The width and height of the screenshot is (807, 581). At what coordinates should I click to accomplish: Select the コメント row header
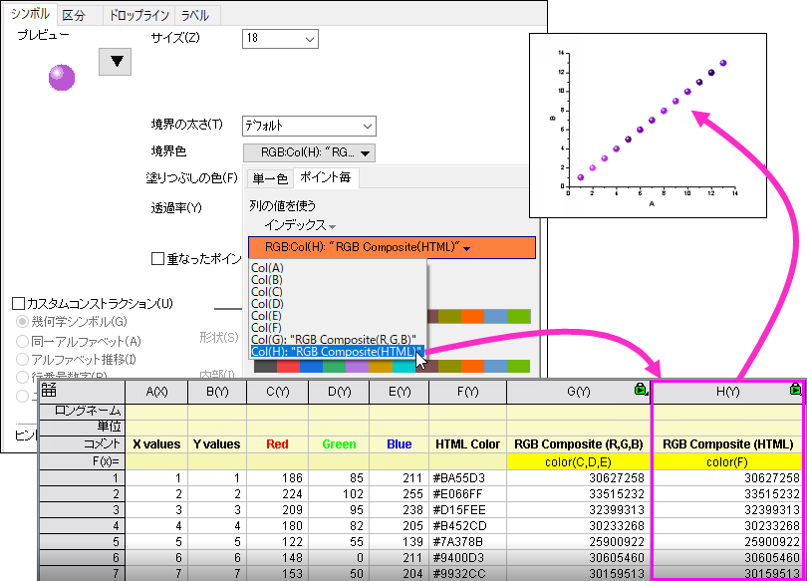(82, 444)
